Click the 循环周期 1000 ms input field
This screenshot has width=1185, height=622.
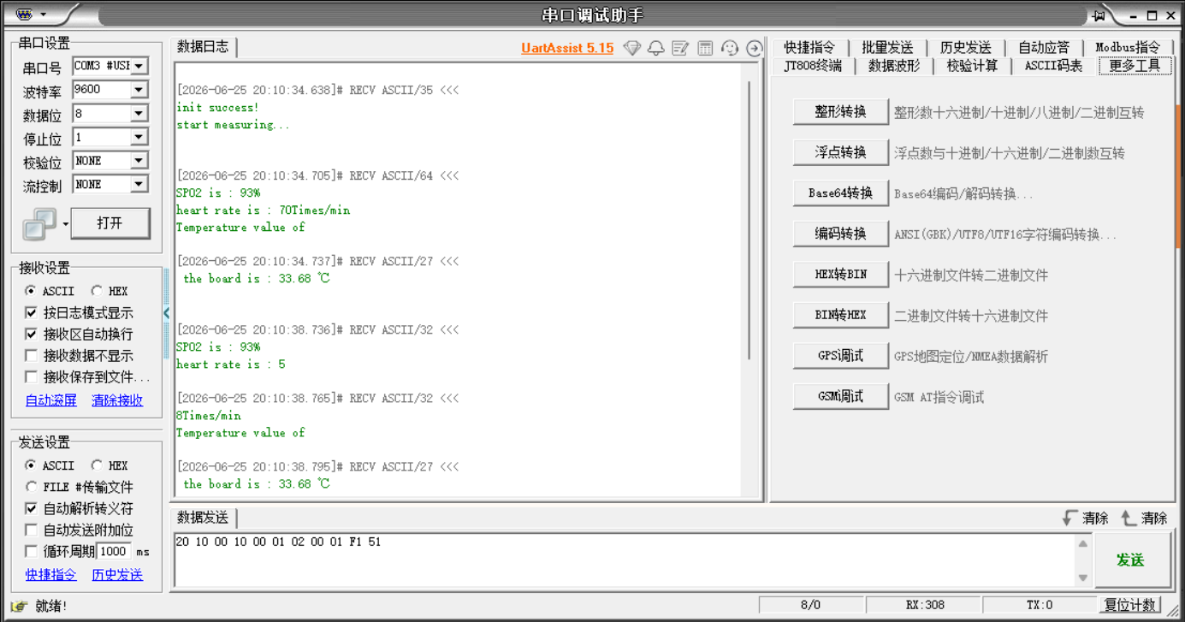115,552
